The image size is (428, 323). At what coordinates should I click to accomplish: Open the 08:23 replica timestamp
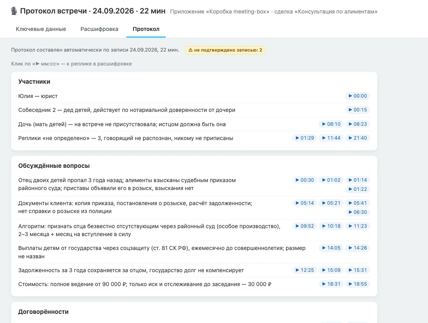[357, 124]
